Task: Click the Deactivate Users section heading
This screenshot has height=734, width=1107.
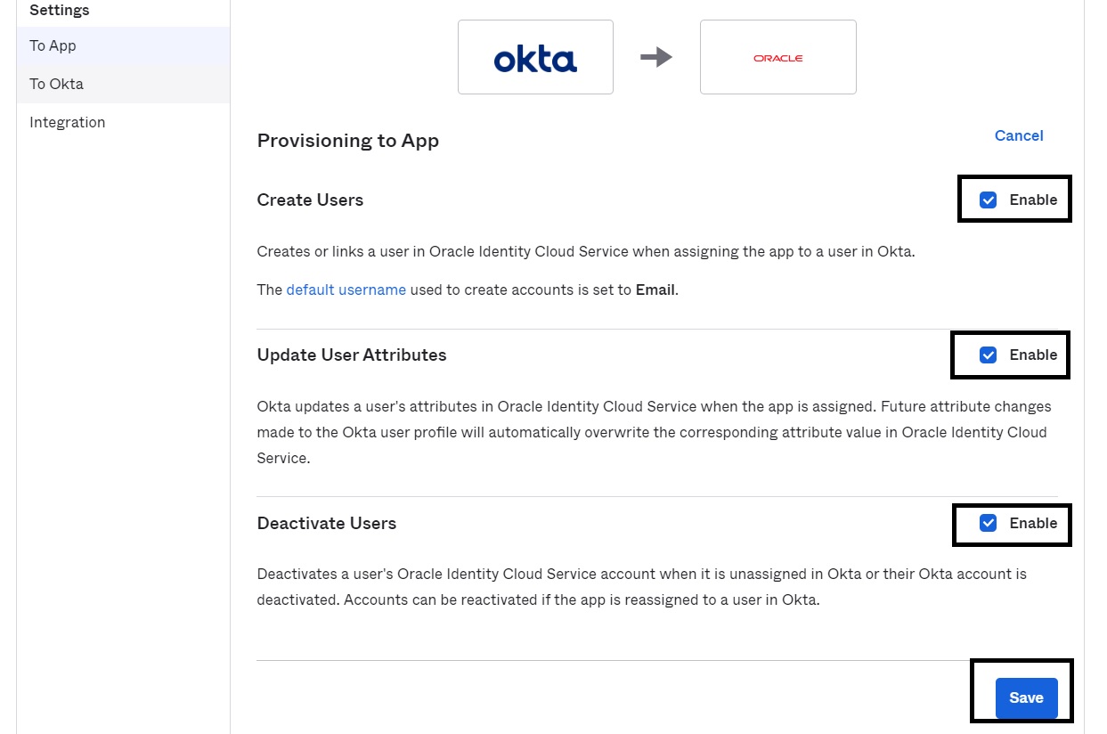Action: click(x=326, y=523)
